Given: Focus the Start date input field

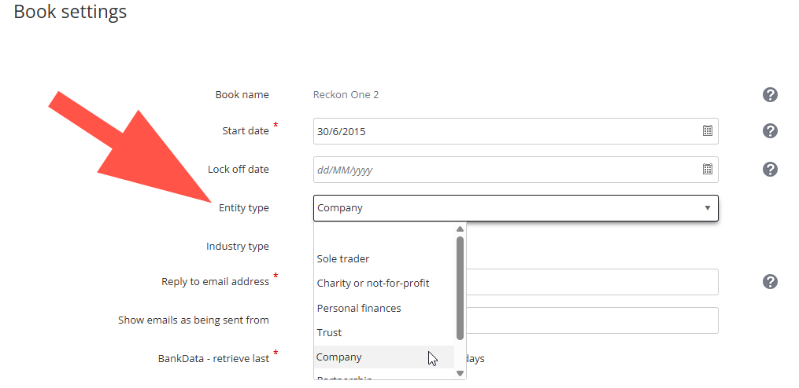Looking at the screenshot, I should coord(504,131).
